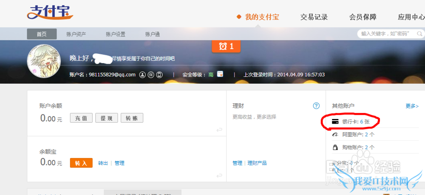Image resolution: width=425 pixels, height=195 pixels.
Task: Click the 购物账户 shopping bag icon
Action: click(x=335, y=147)
